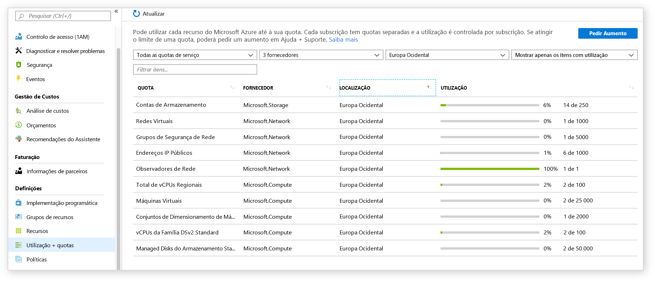Select Segurança in the sidebar
The height and width of the screenshot is (281, 654).
tap(39, 65)
